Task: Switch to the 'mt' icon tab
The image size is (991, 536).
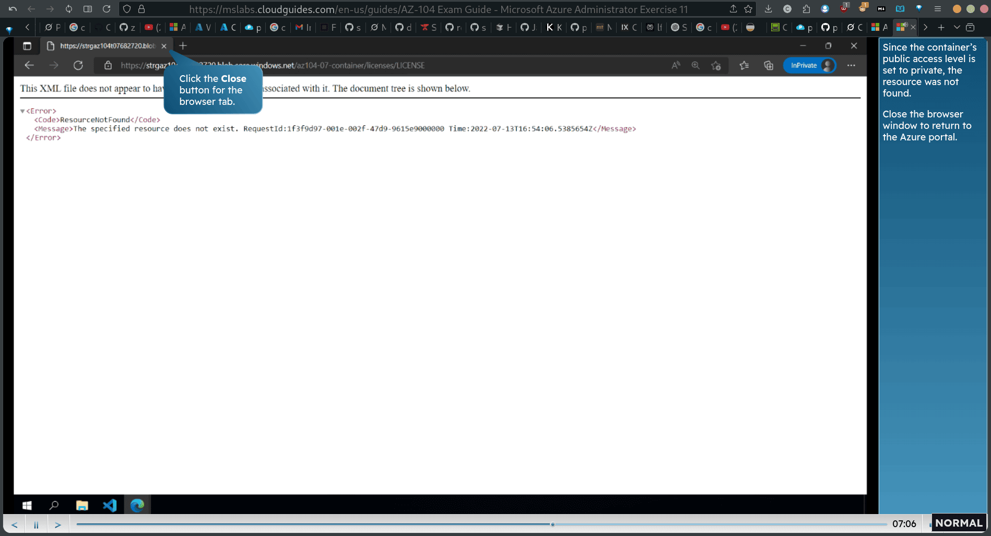Action: [604, 27]
